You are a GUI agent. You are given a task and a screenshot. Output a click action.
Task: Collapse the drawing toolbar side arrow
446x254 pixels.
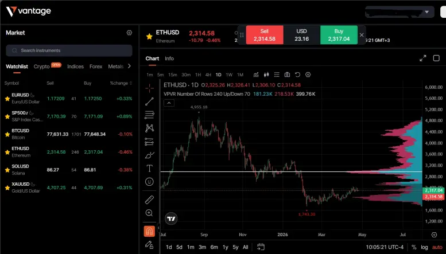pyautogui.click(x=158, y=228)
